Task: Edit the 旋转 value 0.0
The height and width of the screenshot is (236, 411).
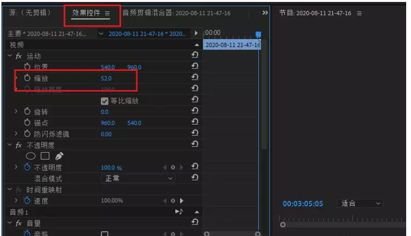Action: click(x=104, y=112)
